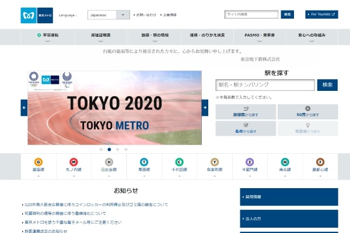Focus the 駅名・駅ナンバリング station input field
350x233 pixels.
(265, 85)
